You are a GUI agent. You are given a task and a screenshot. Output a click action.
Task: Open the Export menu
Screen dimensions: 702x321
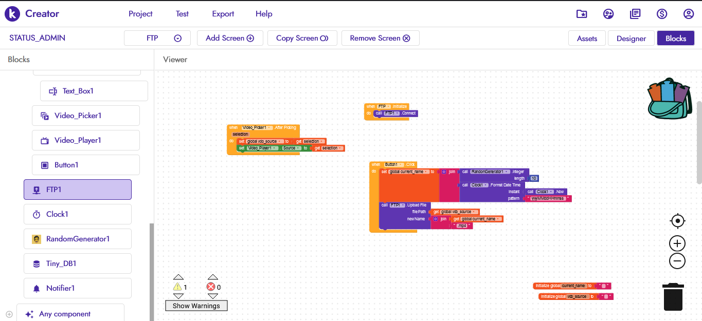[223, 14]
